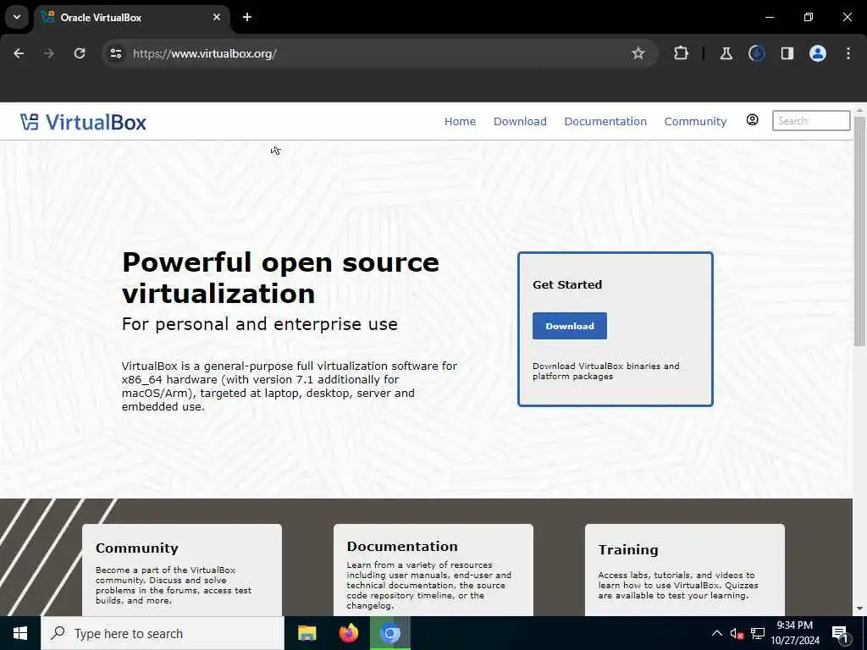Image resolution: width=867 pixels, height=650 pixels.
Task: Click the scrollbar down arrow
Action: tap(859, 609)
